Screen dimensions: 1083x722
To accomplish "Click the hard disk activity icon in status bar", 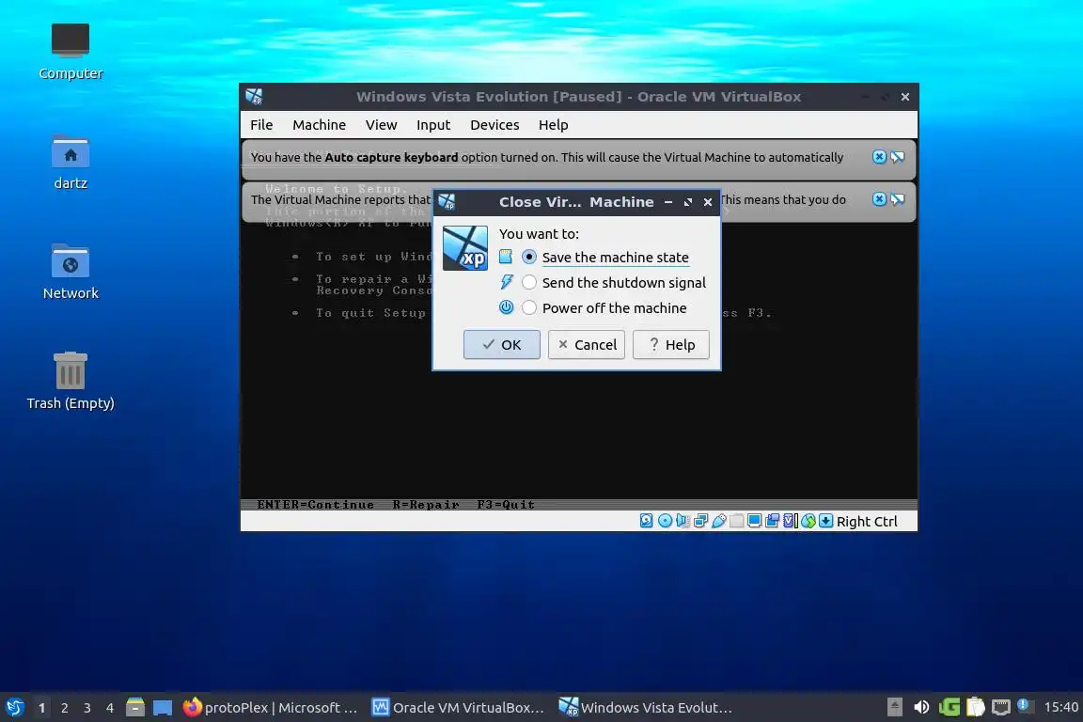I will (647, 521).
